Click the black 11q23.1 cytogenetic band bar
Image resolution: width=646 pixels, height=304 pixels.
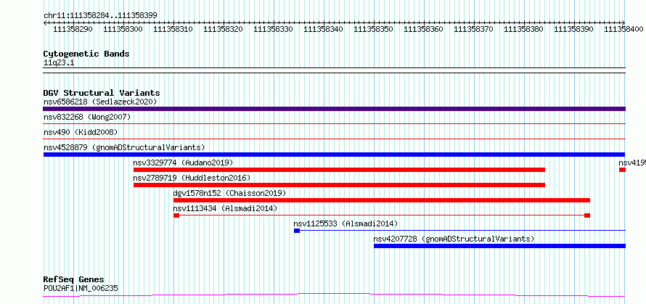point(334,70)
